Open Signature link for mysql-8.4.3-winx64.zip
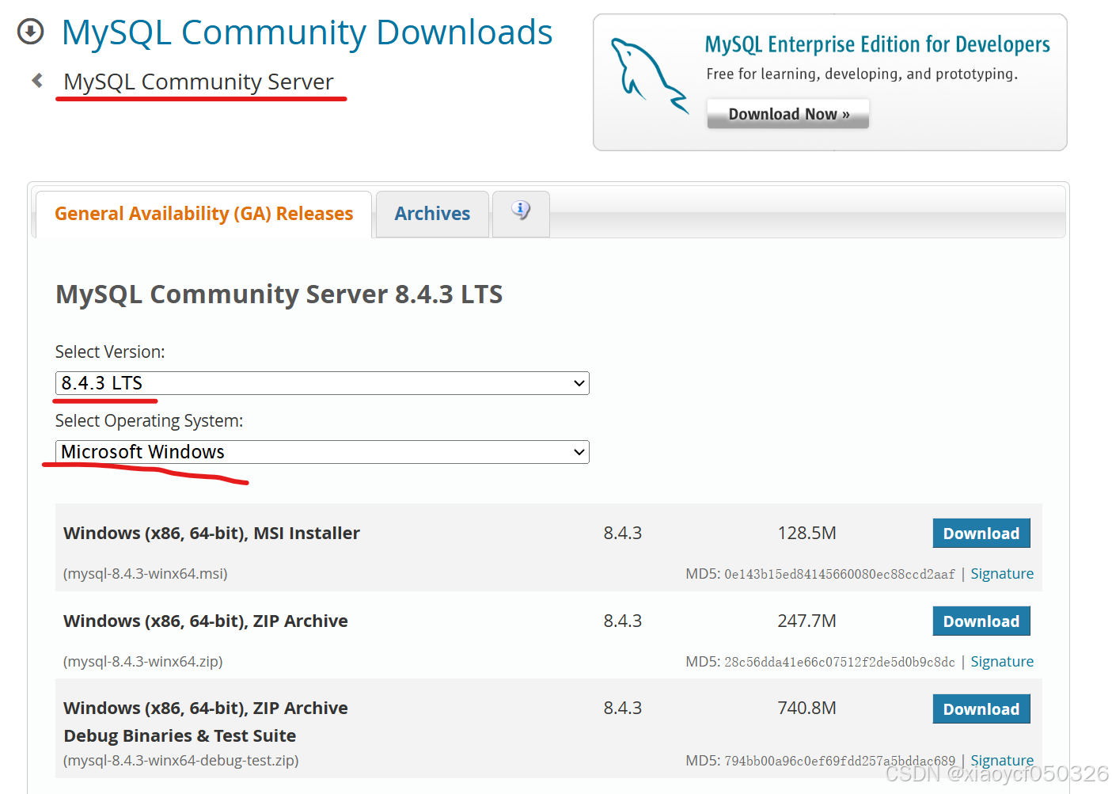This screenshot has width=1112, height=794. (x=1002, y=662)
